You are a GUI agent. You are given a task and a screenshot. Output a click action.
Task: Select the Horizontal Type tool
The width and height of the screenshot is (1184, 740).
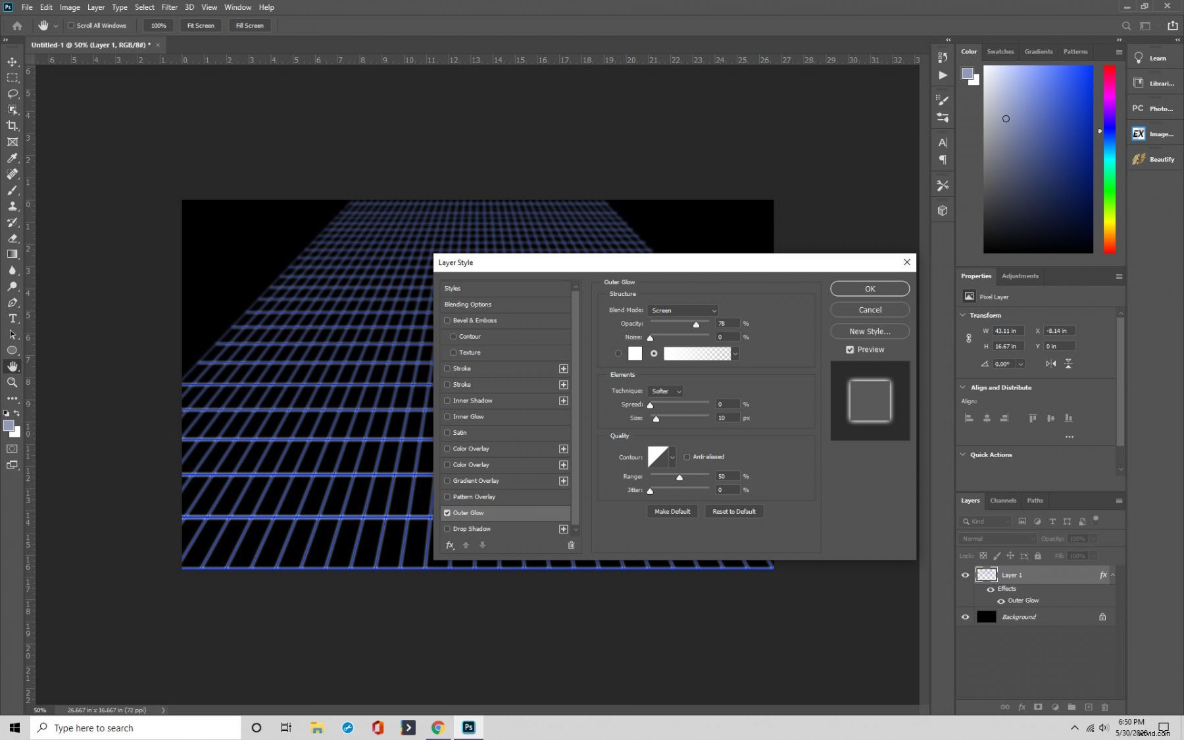click(x=12, y=319)
